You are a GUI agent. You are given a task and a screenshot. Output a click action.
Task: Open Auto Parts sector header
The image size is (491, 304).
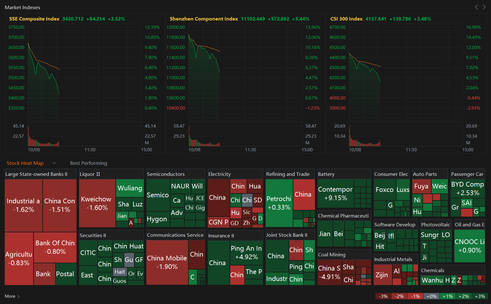[x=430, y=174]
